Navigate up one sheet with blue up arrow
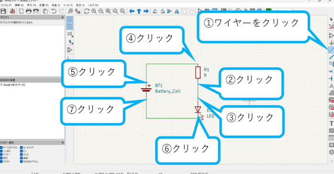This screenshot has width=334, height=174. point(139,11)
